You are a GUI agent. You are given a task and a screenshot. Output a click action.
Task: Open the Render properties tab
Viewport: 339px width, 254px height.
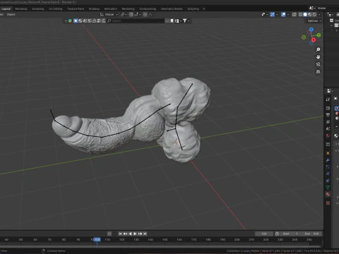[x=328, y=108]
